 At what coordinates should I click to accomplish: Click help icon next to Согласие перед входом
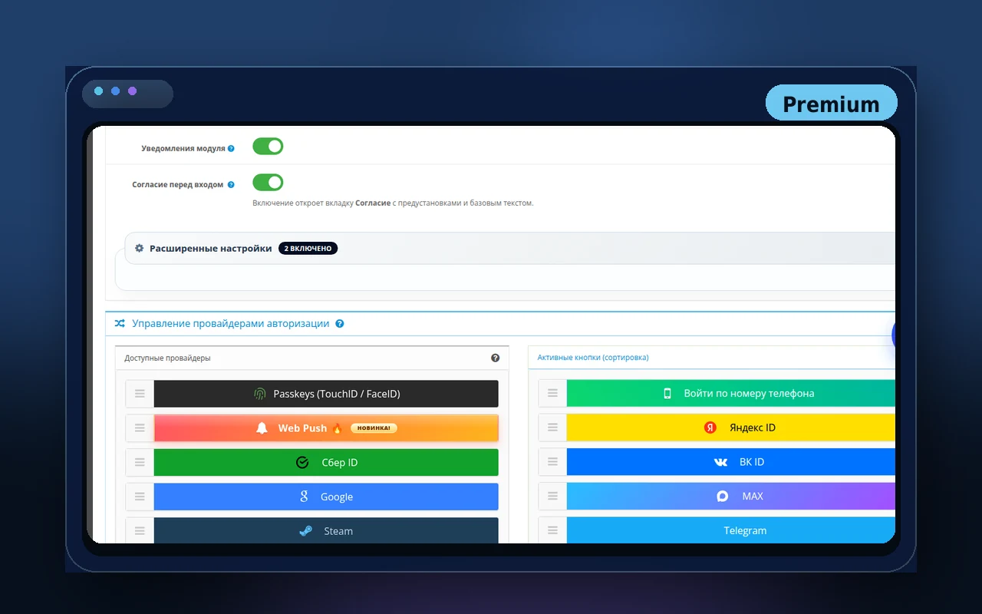point(231,185)
